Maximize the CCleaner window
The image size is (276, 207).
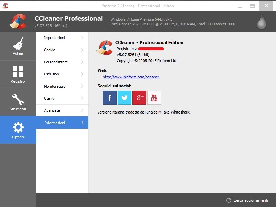[x=252, y=6]
